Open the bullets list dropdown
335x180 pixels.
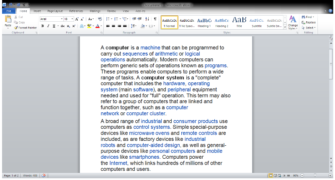pos(111,19)
